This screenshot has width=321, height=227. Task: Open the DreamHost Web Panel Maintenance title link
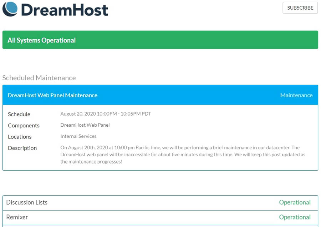pyautogui.click(x=52, y=95)
